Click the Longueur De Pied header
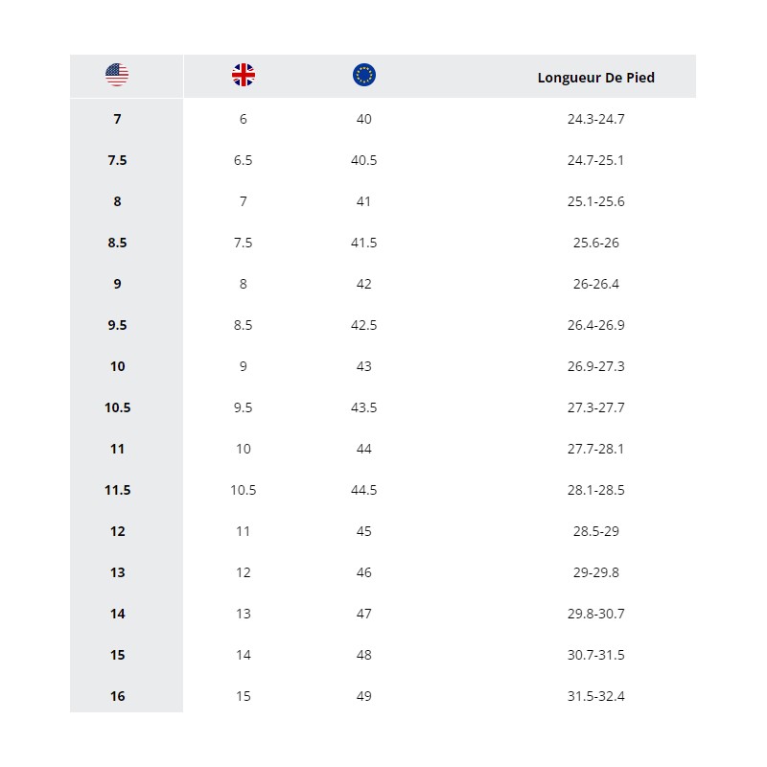 click(595, 78)
